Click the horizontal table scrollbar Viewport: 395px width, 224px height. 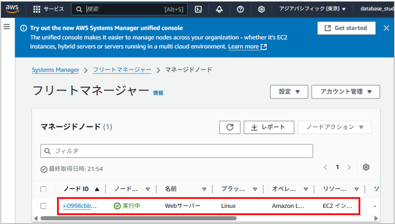(138, 218)
